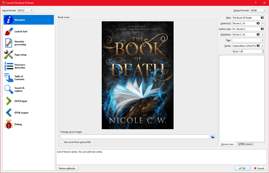The height and width of the screenshot is (173, 269).
Task: Switch to Normal view tab
Action: (227, 144)
